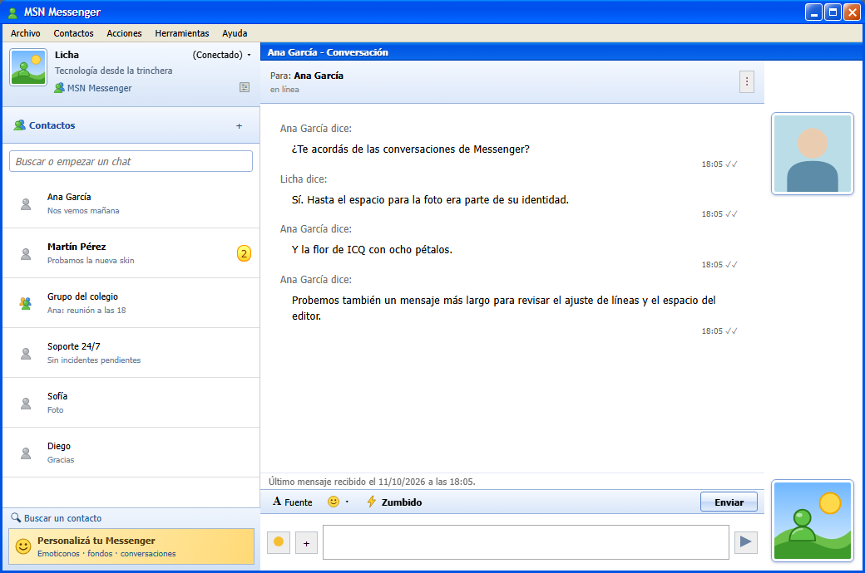The height and width of the screenshot is (573, 865).
Task: Click the unread badge 2 on Martín Pérez
Action: tap(244, 253)
